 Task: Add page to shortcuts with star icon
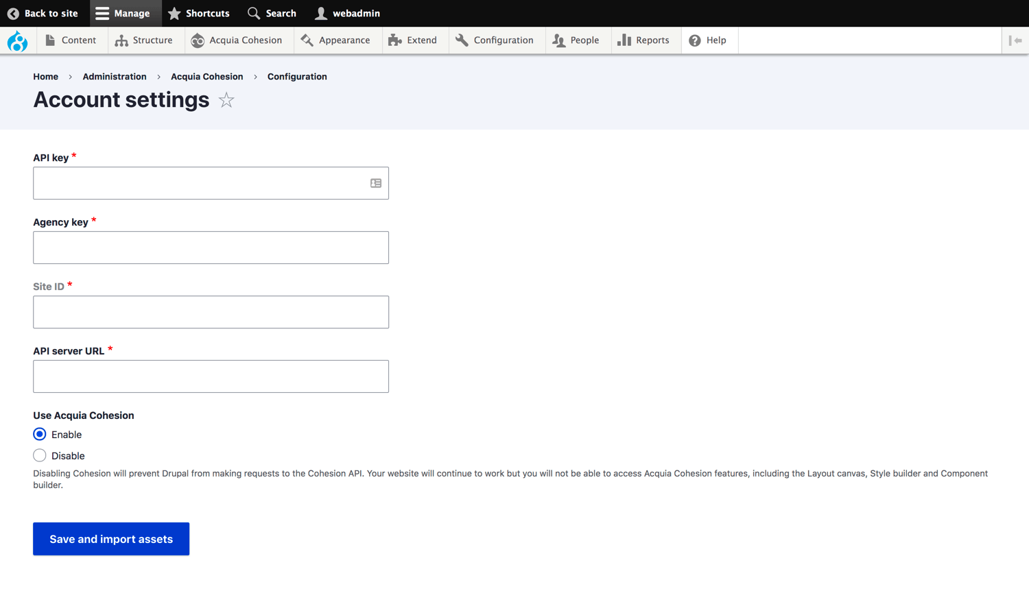point(226,100)
